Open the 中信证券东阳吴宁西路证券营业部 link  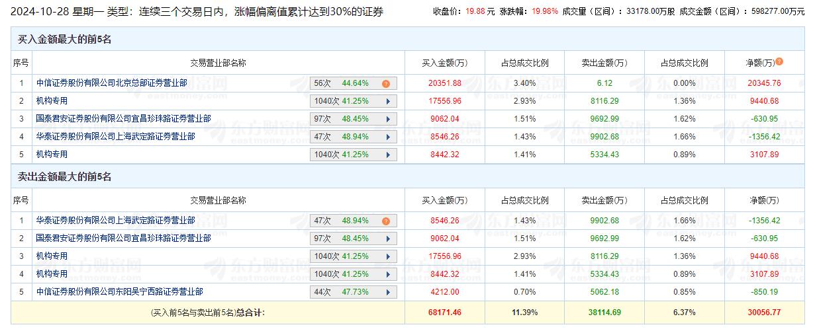pos(119,292)
